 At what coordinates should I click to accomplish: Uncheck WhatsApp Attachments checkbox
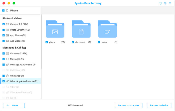coord(4,81)
